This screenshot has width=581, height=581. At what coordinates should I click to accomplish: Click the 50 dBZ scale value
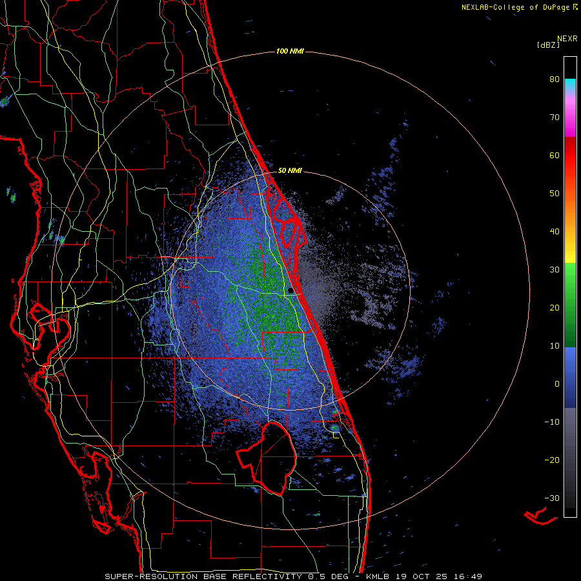coord(555,194)
